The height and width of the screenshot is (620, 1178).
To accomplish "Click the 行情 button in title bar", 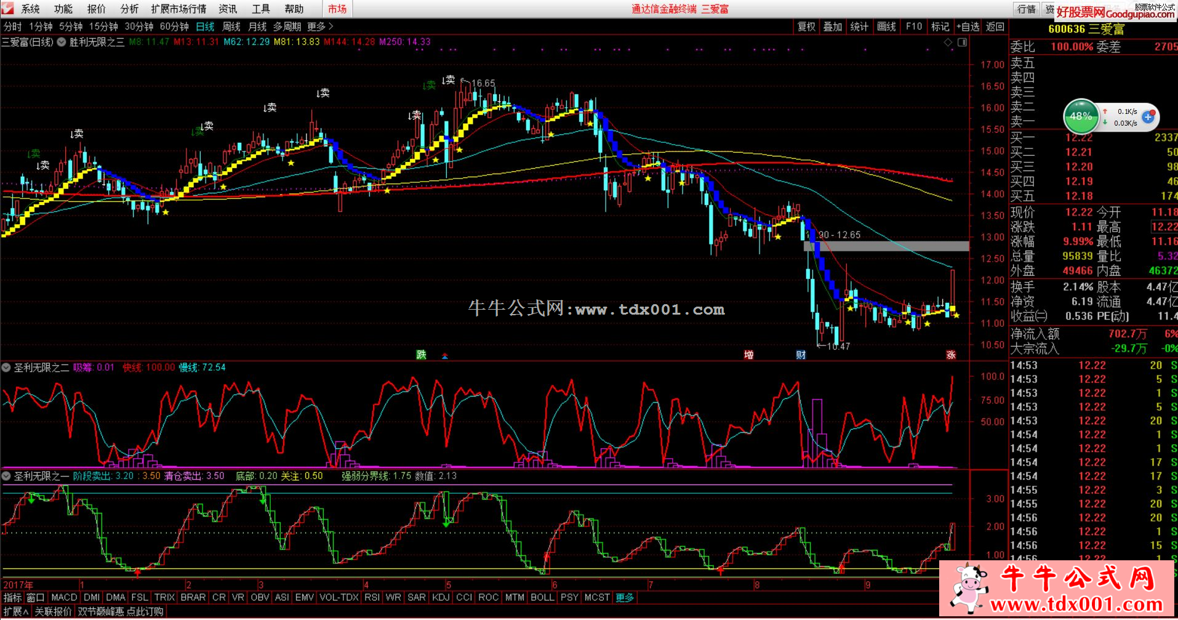I will pos(1027,9).
